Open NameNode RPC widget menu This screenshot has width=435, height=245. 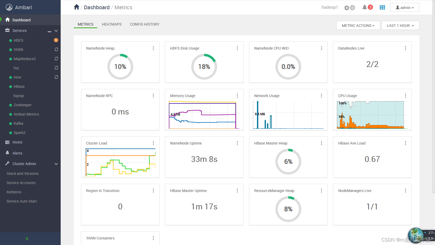tap(153, 95)
